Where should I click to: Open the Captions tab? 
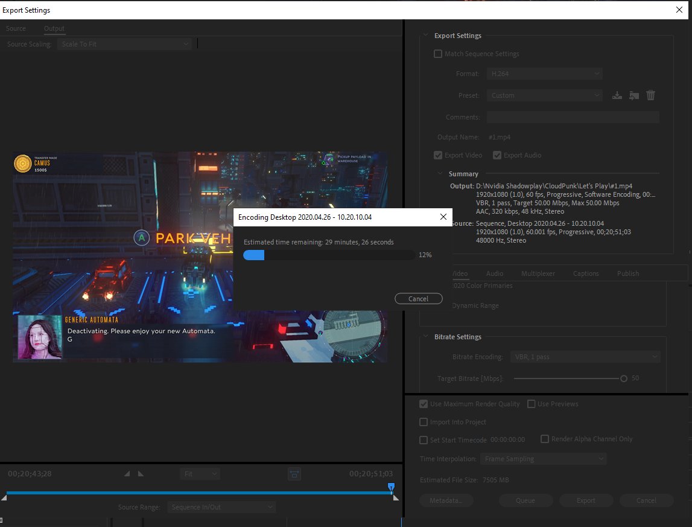[586, 273]
